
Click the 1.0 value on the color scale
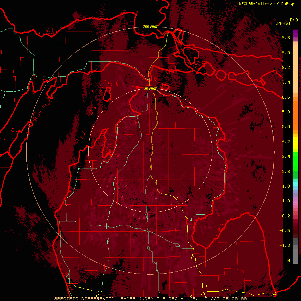point(286,201)
